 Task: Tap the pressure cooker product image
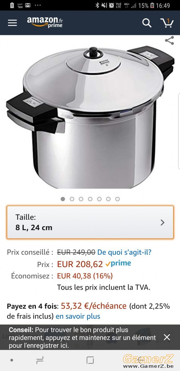pos(90,116)
